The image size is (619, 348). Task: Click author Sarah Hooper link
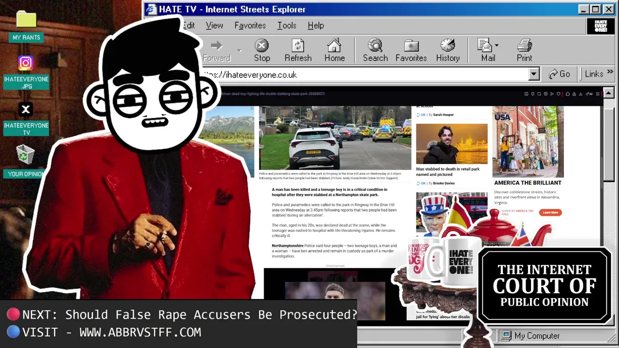[443, 115]
